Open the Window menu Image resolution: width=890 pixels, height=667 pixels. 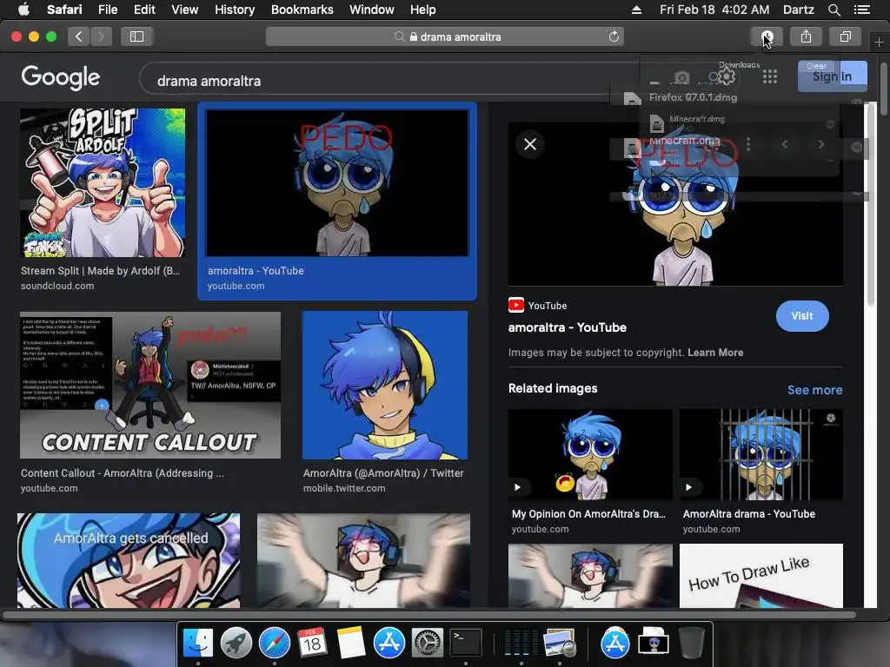point(372,10)
